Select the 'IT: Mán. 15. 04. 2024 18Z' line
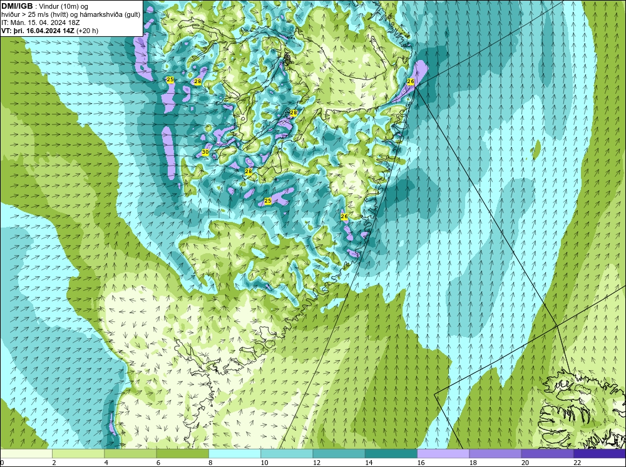626x467 pixels. pos(40,23)
